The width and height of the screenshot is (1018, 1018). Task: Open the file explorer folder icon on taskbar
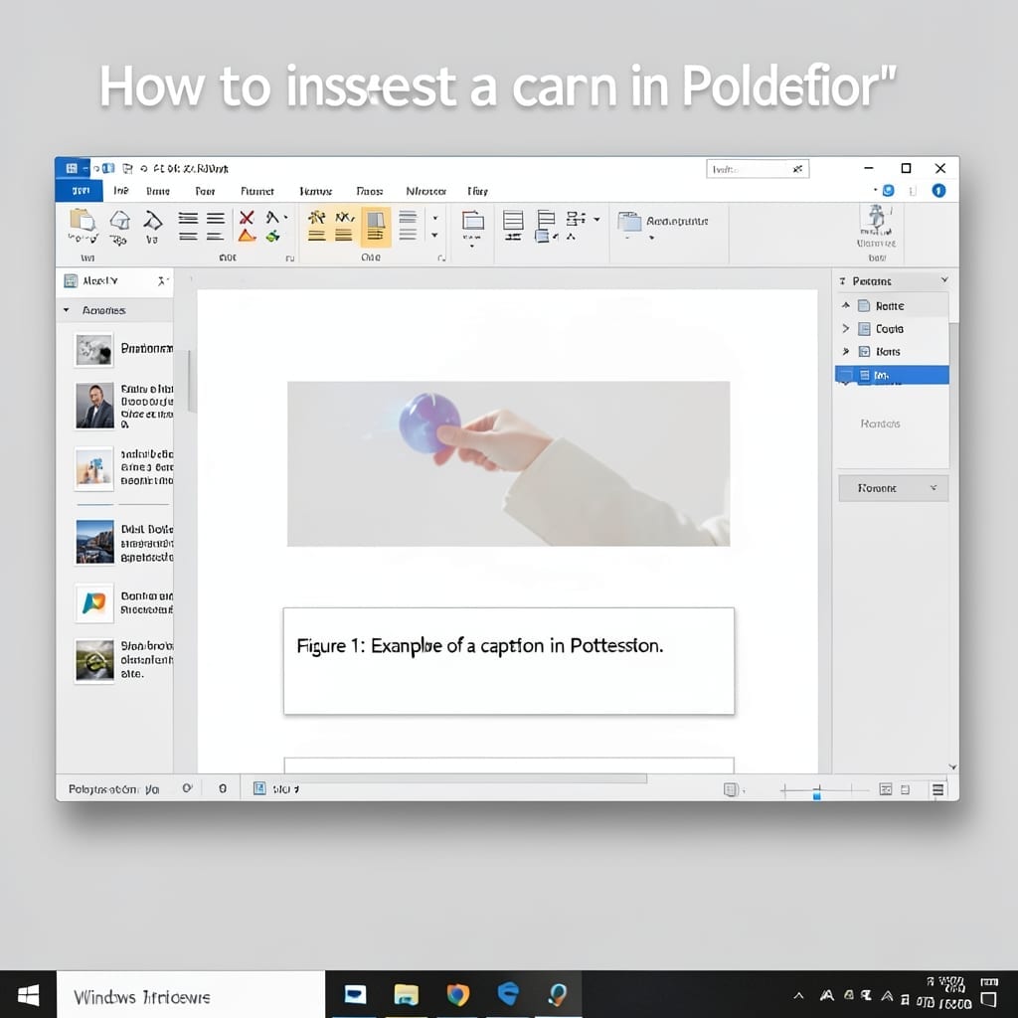pyautogui.click(x=407, y=994)
